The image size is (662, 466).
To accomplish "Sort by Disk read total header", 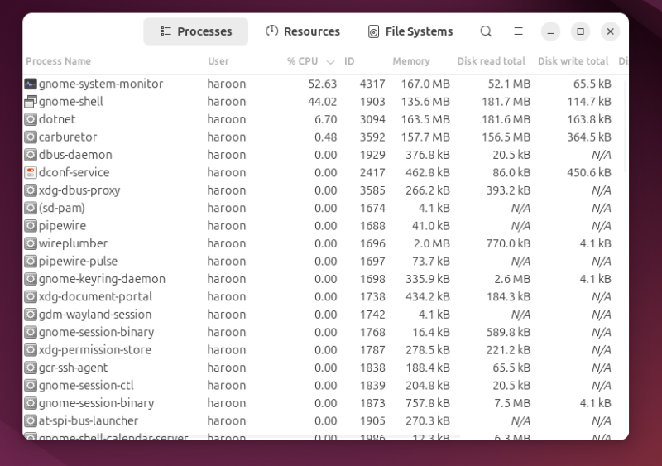I will coord(491,61).
